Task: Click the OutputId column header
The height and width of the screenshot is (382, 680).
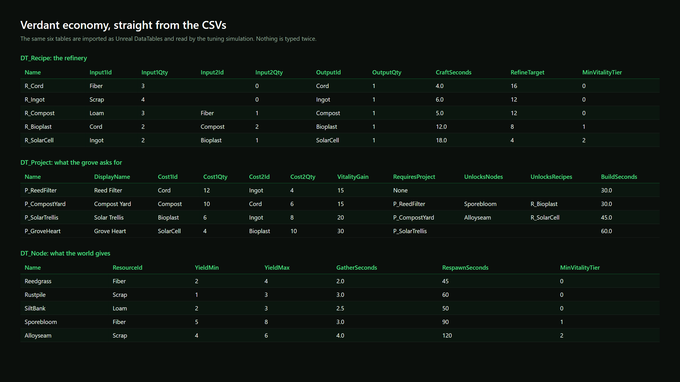Action: pos(328,72)
